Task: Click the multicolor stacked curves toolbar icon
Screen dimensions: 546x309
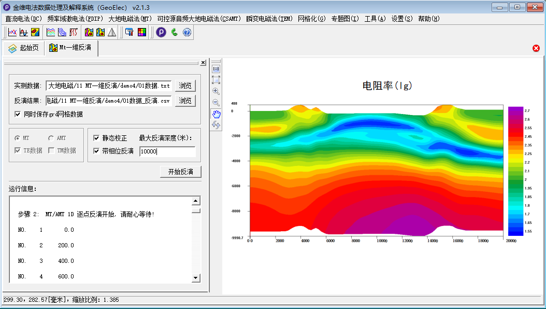Action: click(51, 32)
